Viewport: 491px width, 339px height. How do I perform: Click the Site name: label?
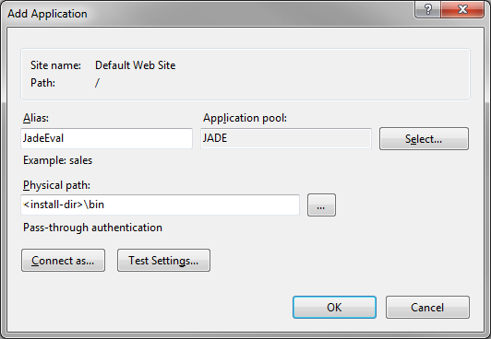55,65
